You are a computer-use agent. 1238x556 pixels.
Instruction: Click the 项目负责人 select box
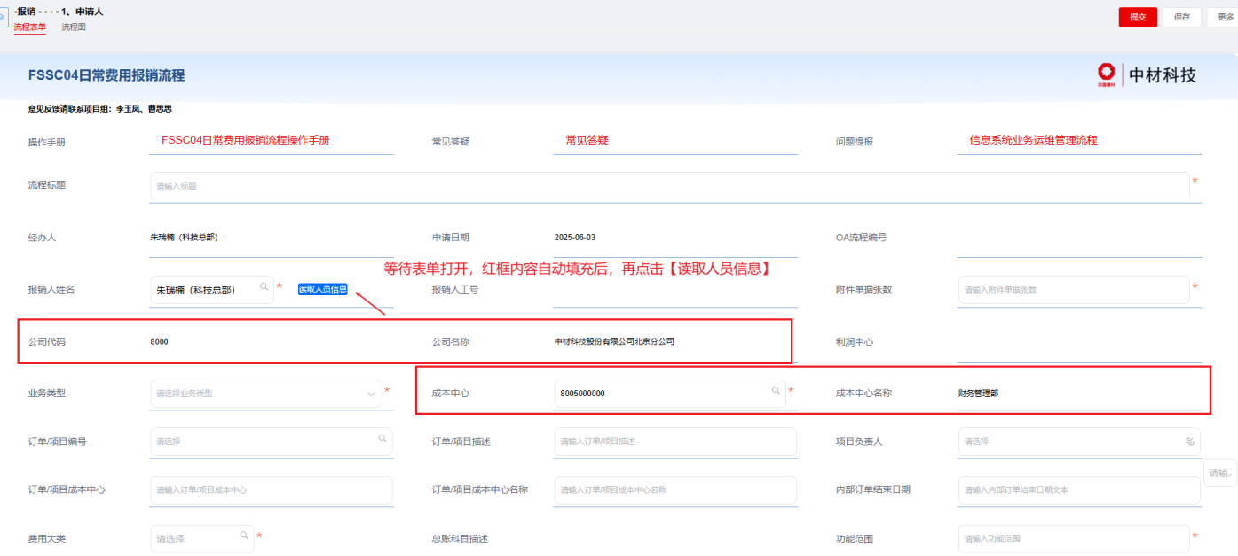pos(1079,442)
